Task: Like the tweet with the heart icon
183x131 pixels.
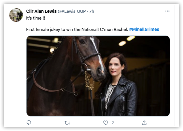Action: pos(106,123)
